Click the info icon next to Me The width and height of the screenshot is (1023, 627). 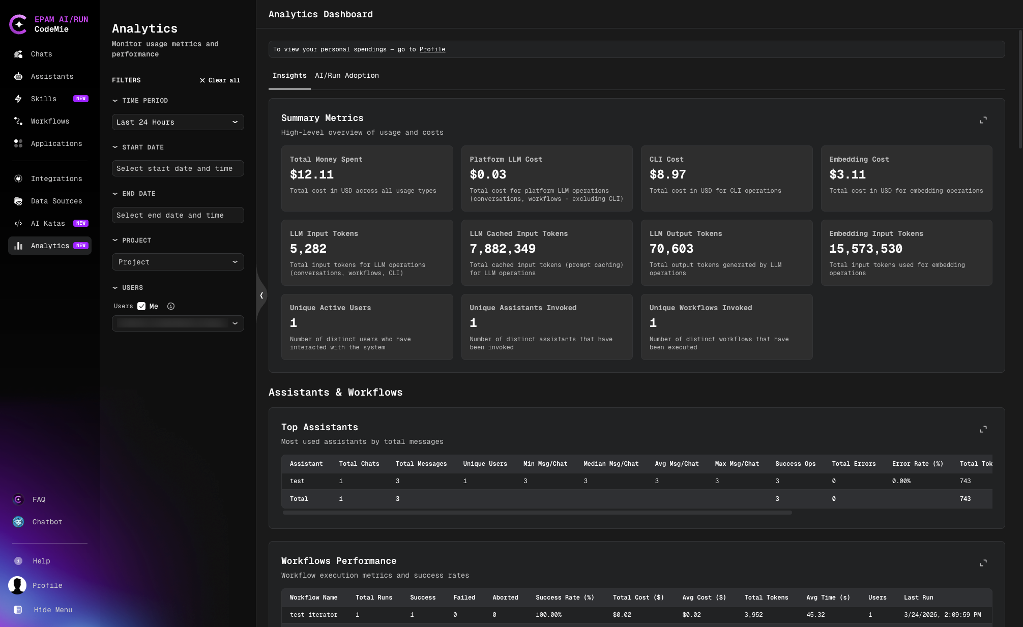(171, 306)
